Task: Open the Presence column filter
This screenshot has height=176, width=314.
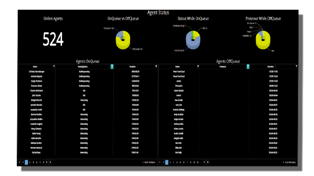Action: (x=248, y=67)
